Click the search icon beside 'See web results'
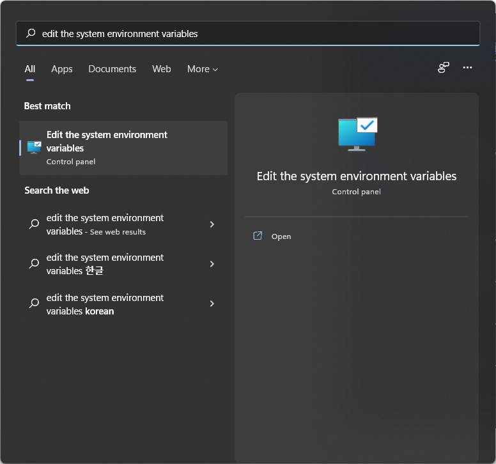This screenshot has width=496, height=464. pyautogui.click(x=34, y=224)
